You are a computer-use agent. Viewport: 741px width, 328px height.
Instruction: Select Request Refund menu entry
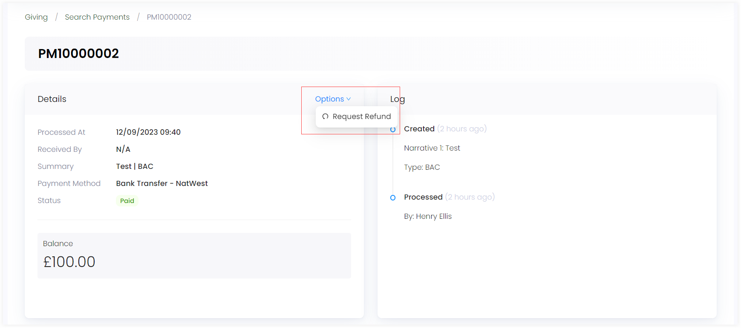[x=356, y=116]
